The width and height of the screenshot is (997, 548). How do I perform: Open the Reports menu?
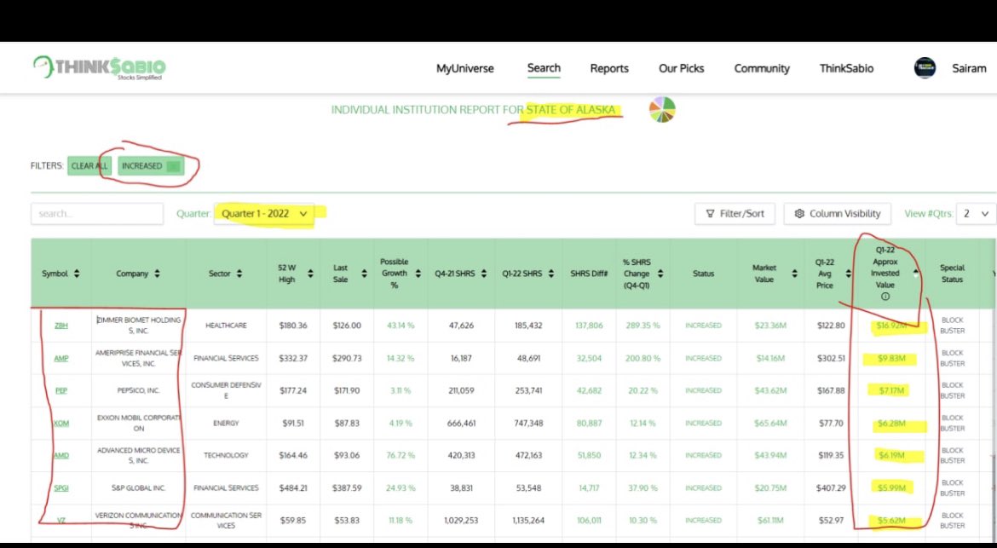pos(609,68)
